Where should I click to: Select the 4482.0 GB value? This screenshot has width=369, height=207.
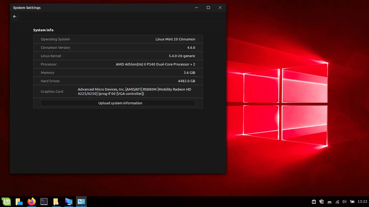(x=186, y=81)
